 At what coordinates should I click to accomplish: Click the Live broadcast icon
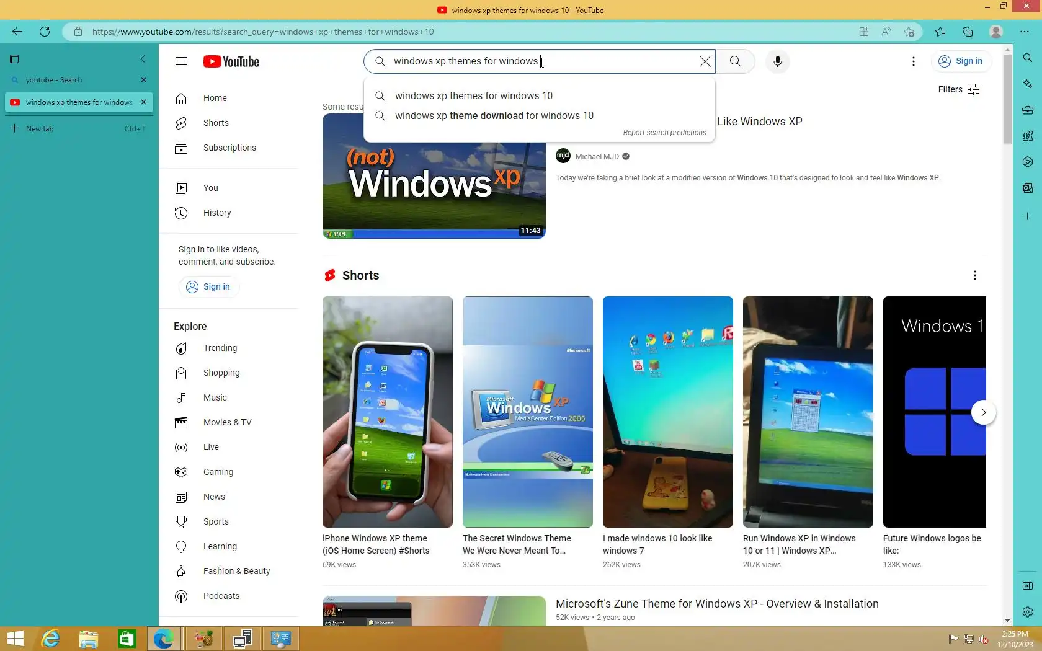pos(181,447)
